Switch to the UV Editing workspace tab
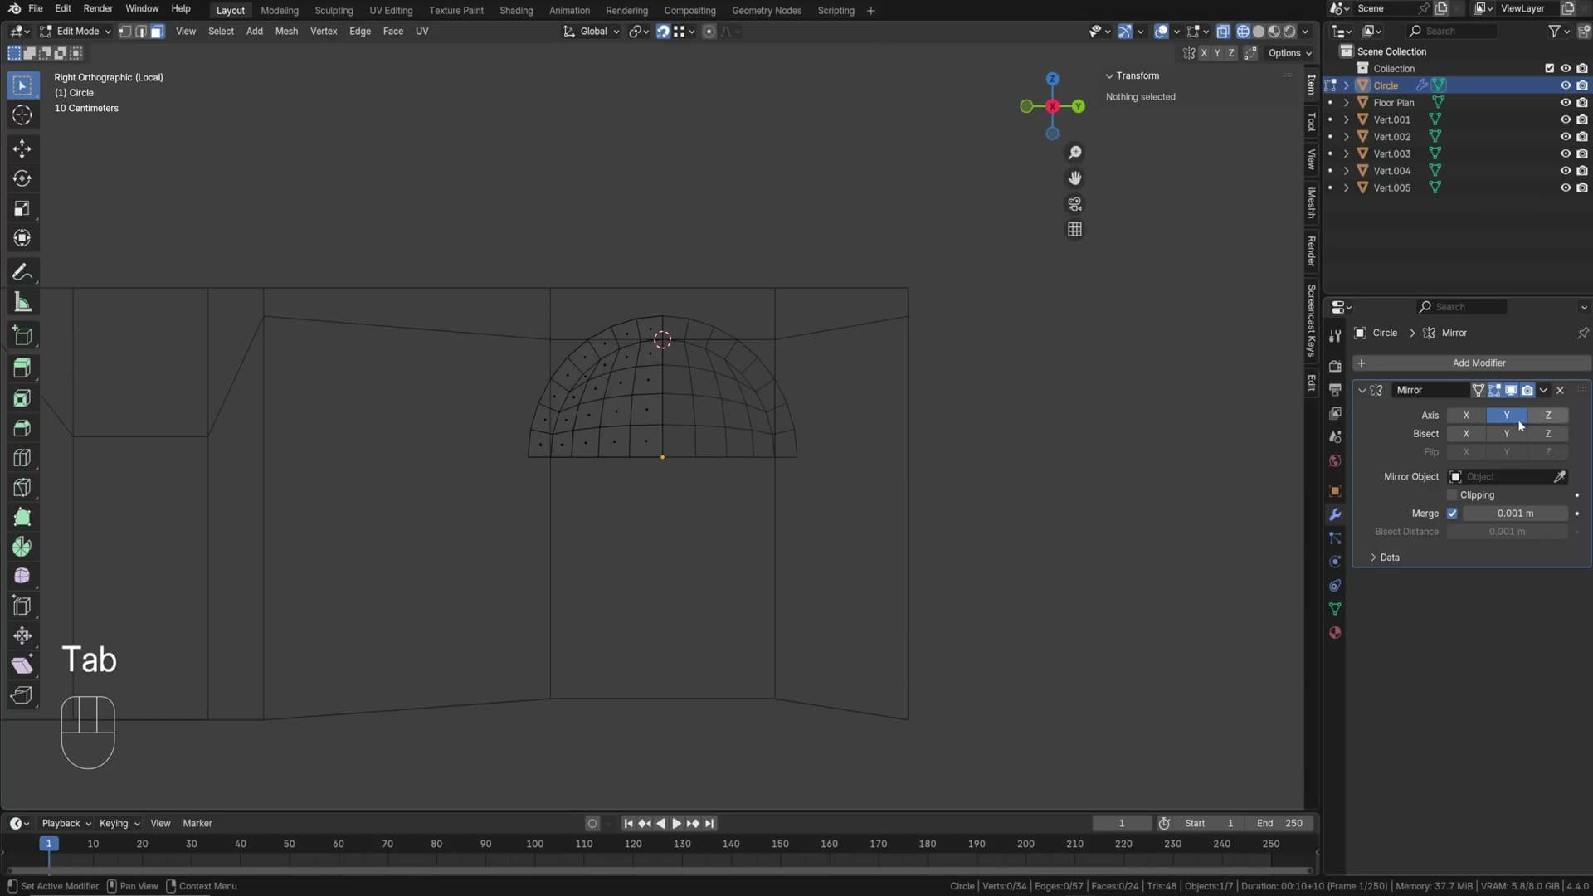This screenshot has height=896, width=1593. (x=391, y=10)
